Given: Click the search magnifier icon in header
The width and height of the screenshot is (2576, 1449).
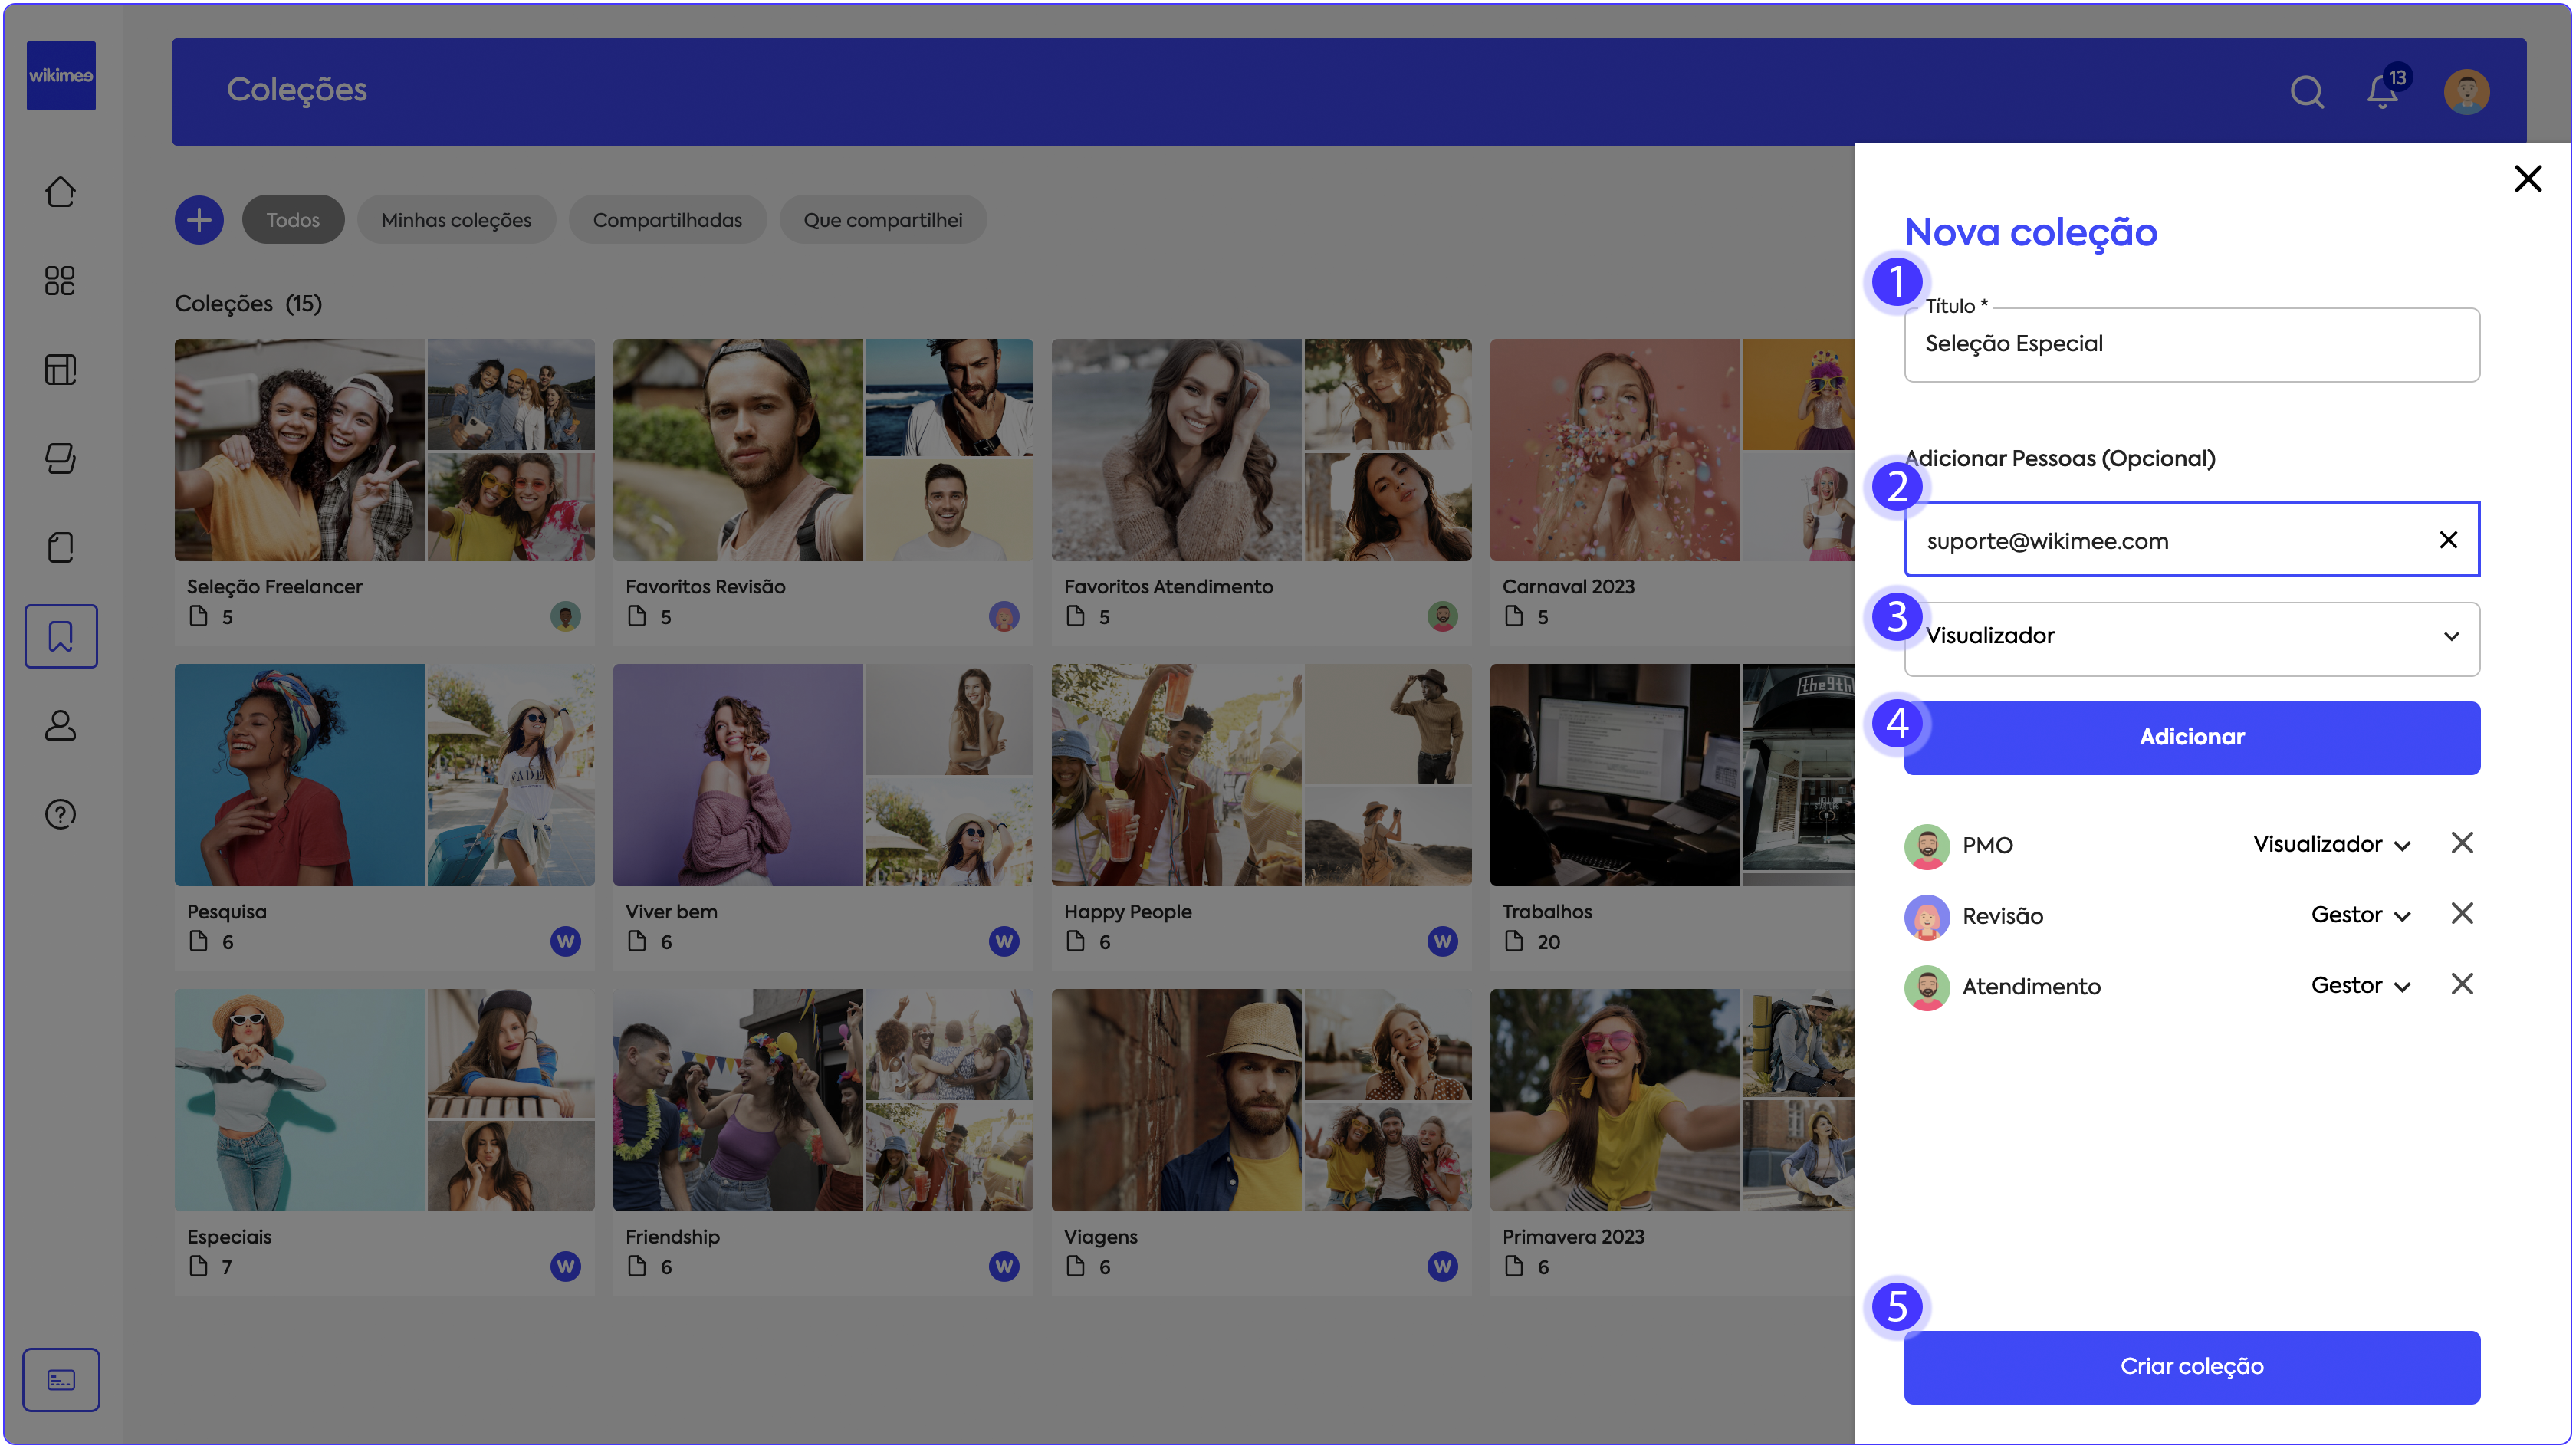Looking at the screenshot, I should (2306, 92).
